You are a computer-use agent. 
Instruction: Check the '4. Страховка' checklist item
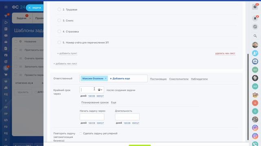coord(59,31)
